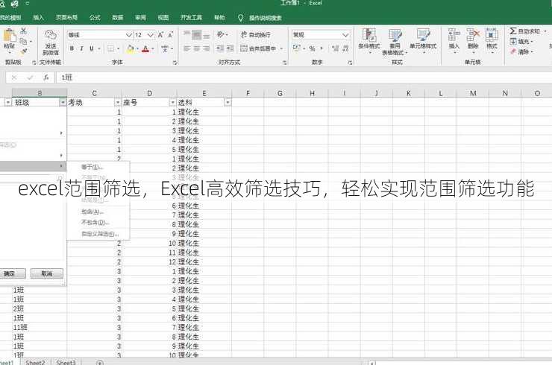The height and width of the screenshot is (365, 552).
Task: Click the Copy icon
Action: click(24, 42)
